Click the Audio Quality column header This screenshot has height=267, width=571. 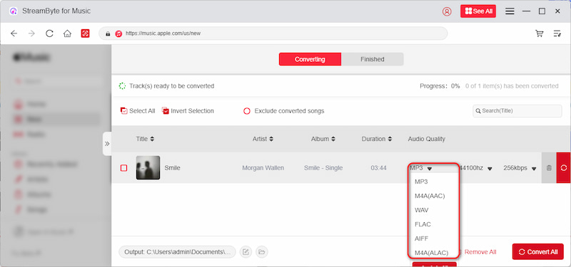[426, 139]
